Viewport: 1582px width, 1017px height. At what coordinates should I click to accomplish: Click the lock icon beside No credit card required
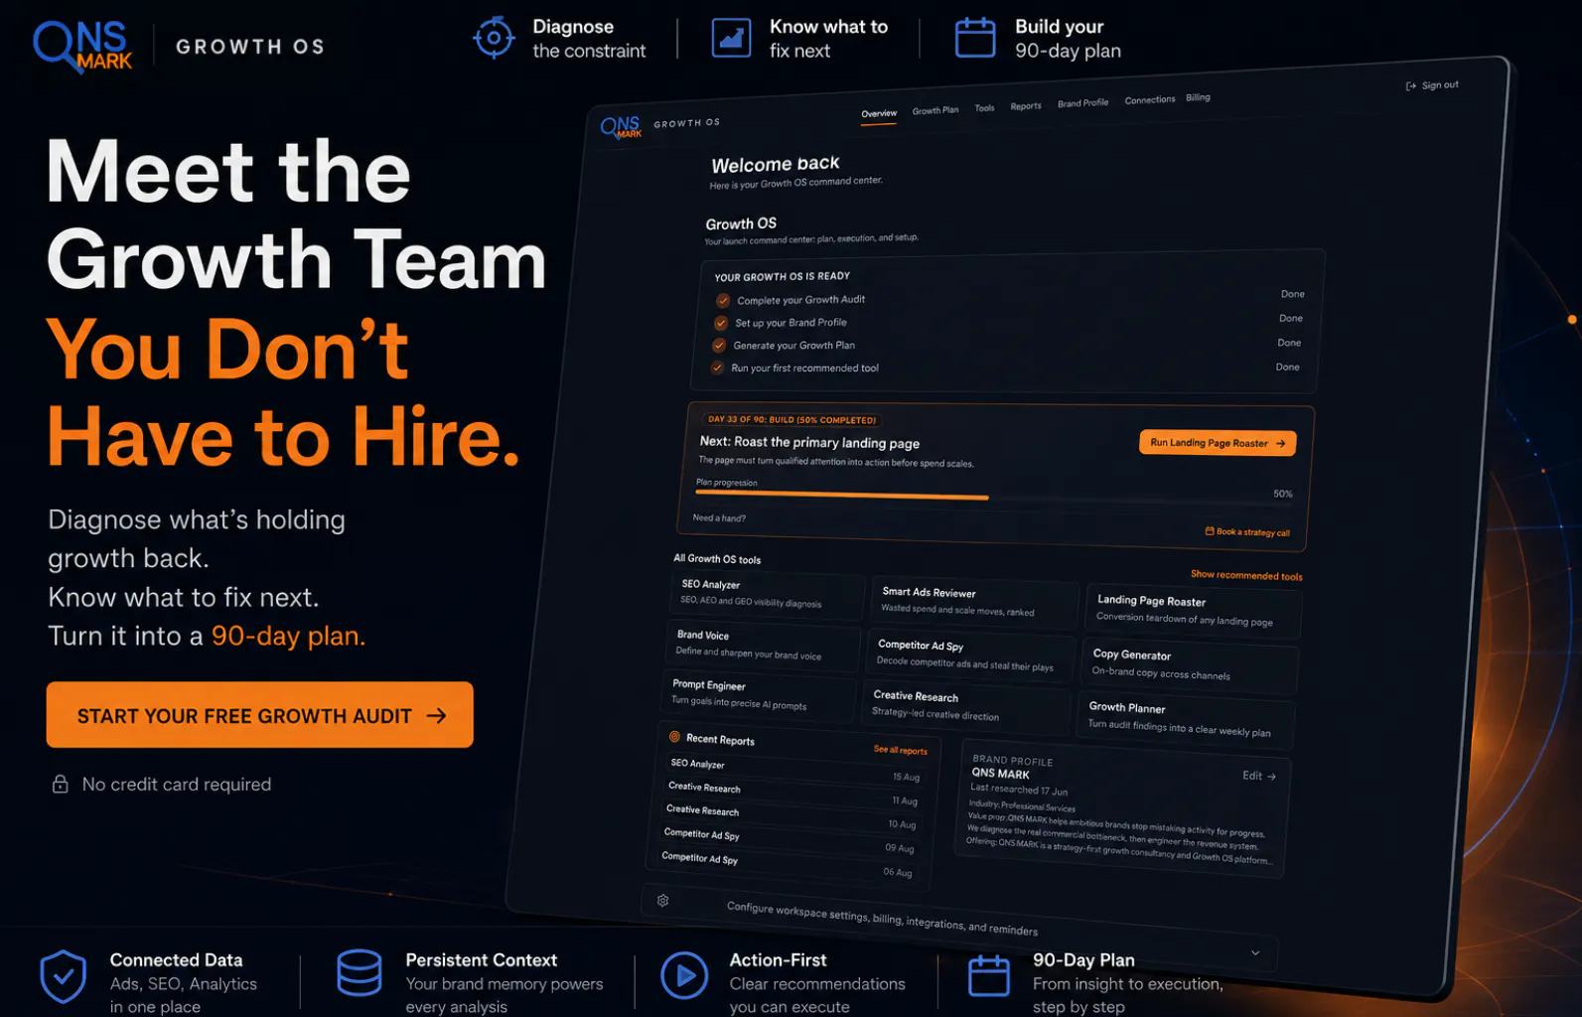61,784
